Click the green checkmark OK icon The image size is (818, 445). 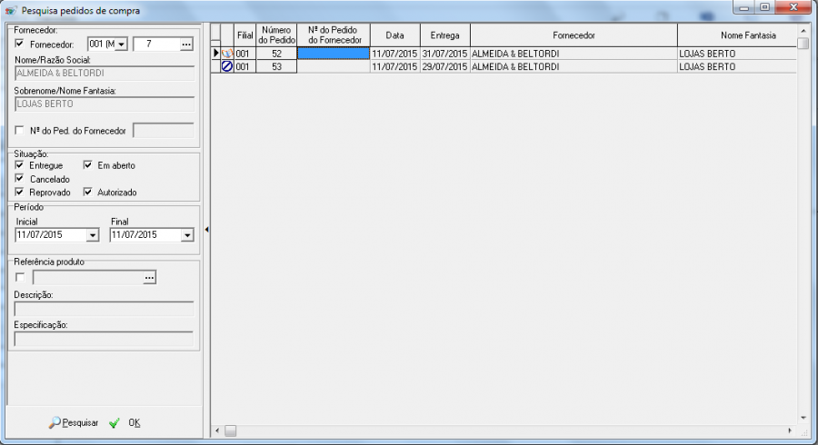pyautogui.click(x=115, y=422)
